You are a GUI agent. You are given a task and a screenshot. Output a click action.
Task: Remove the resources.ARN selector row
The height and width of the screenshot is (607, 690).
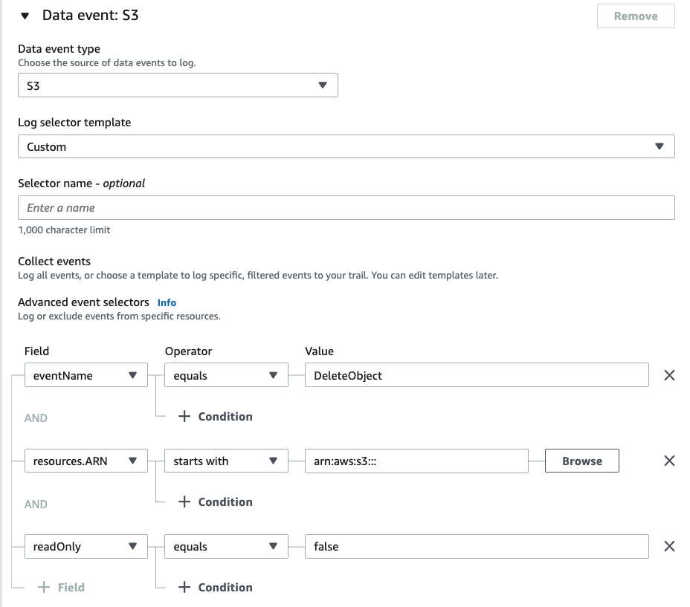pos(668,461)
